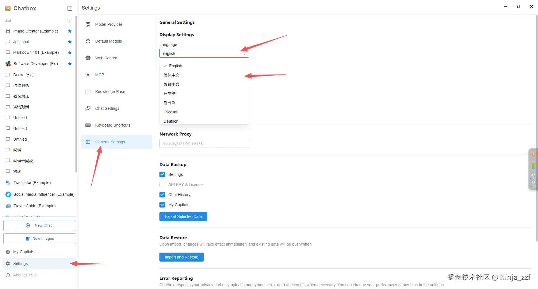
Task: Click the Model Provider grid icon
Action: click(88, 24)
